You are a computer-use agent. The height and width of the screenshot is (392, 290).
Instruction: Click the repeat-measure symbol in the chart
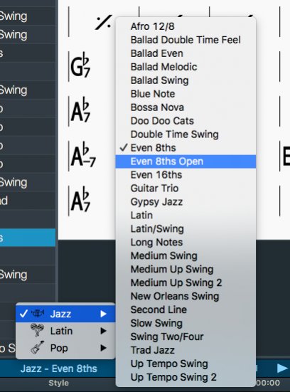(x=103, y=23)
